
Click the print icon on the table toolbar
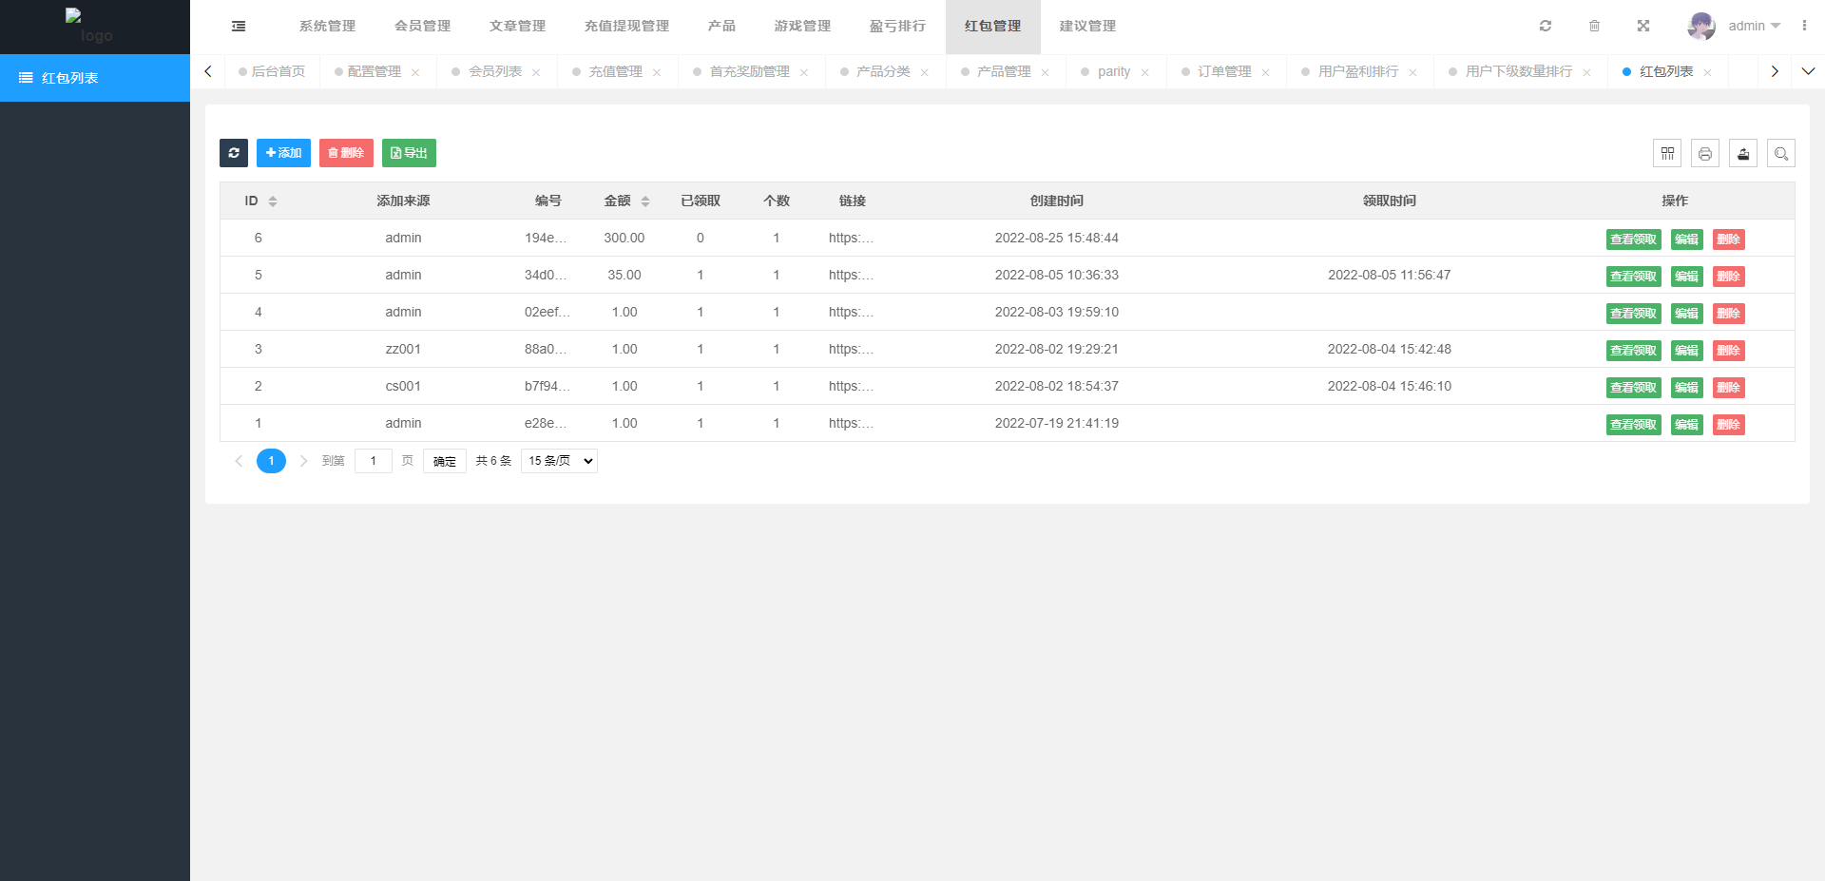(x=1705, y=153)
